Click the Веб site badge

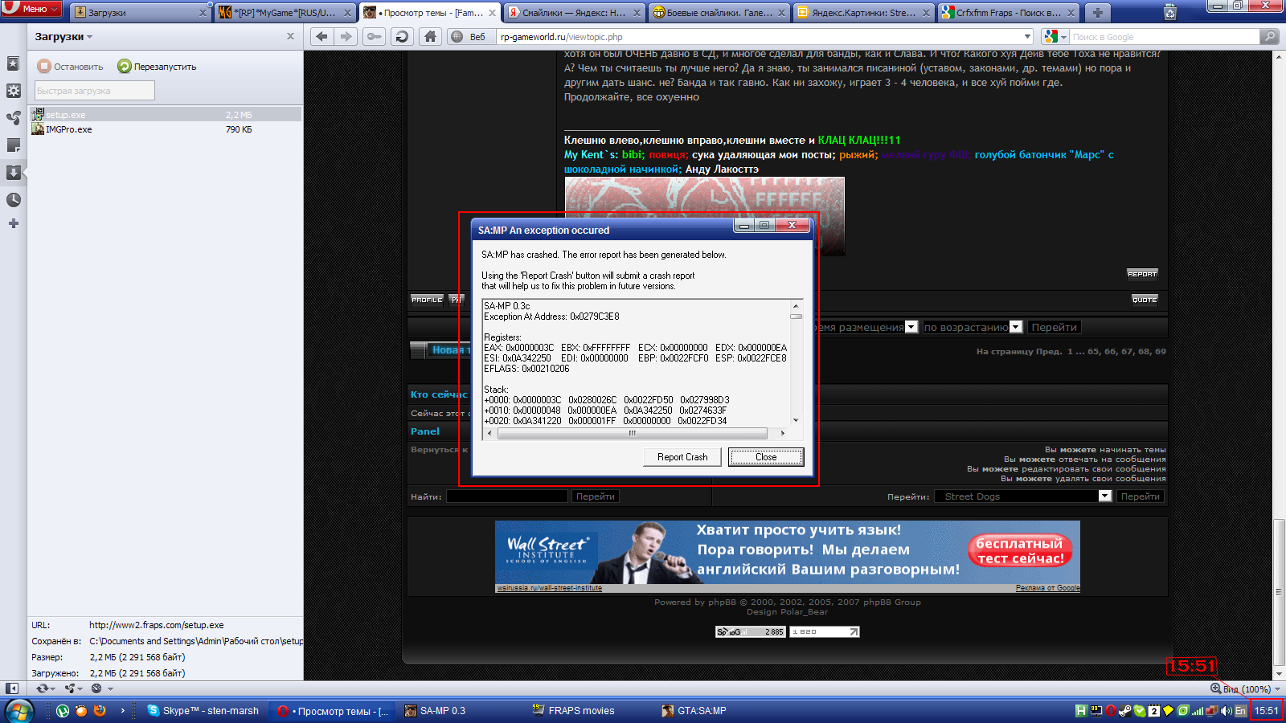point(469,37)
